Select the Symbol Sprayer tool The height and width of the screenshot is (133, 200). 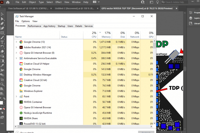tap(2, 70)
